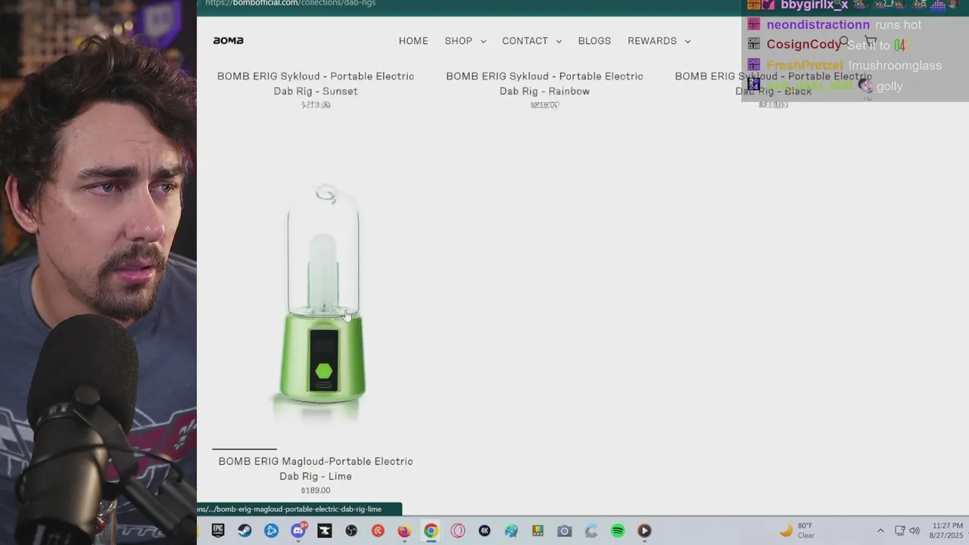Open the colorful grid taskbar icon
The image size is (969, 545).
click(x=537, y=531)
